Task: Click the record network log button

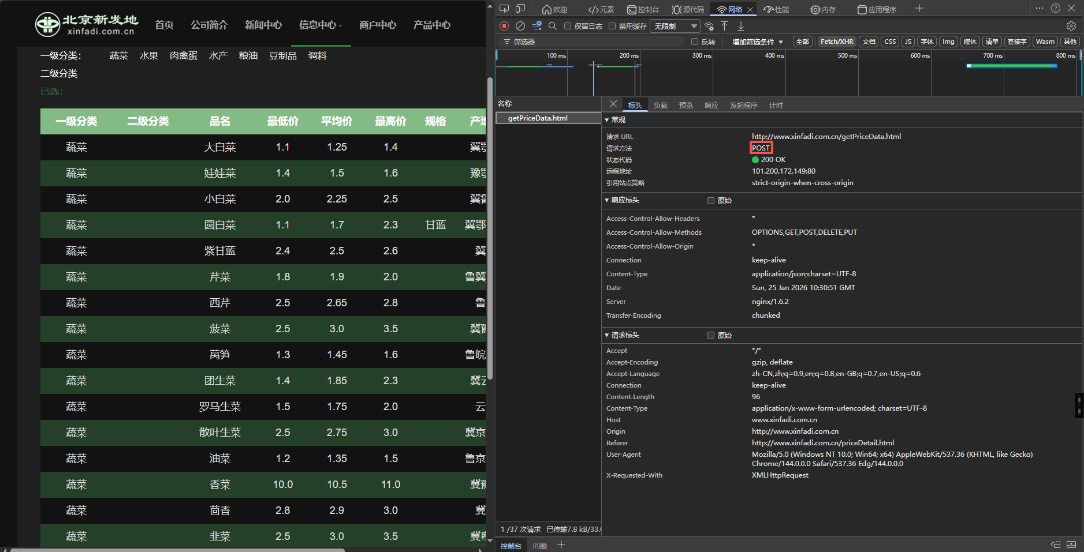Action: point(504,26)
